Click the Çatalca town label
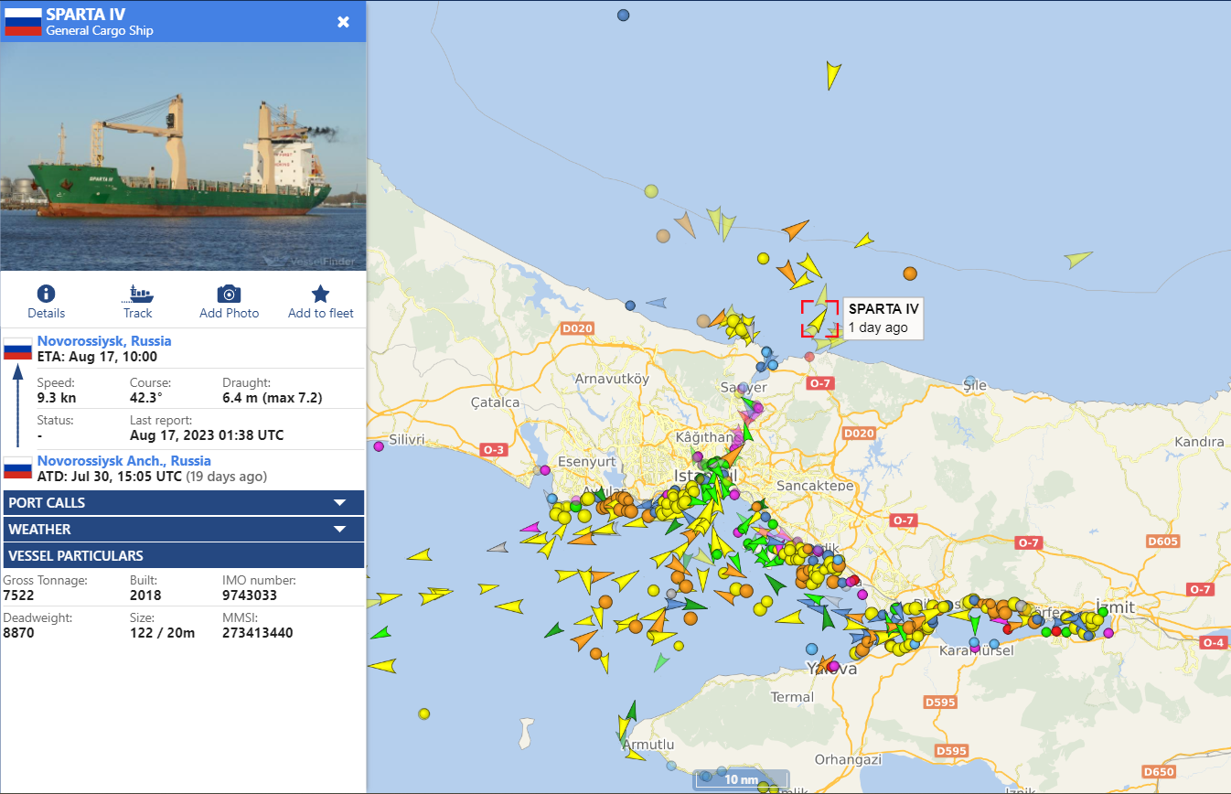Image resolution: width=1231 pixels, height=794 pixels. [x=495, y=402]
